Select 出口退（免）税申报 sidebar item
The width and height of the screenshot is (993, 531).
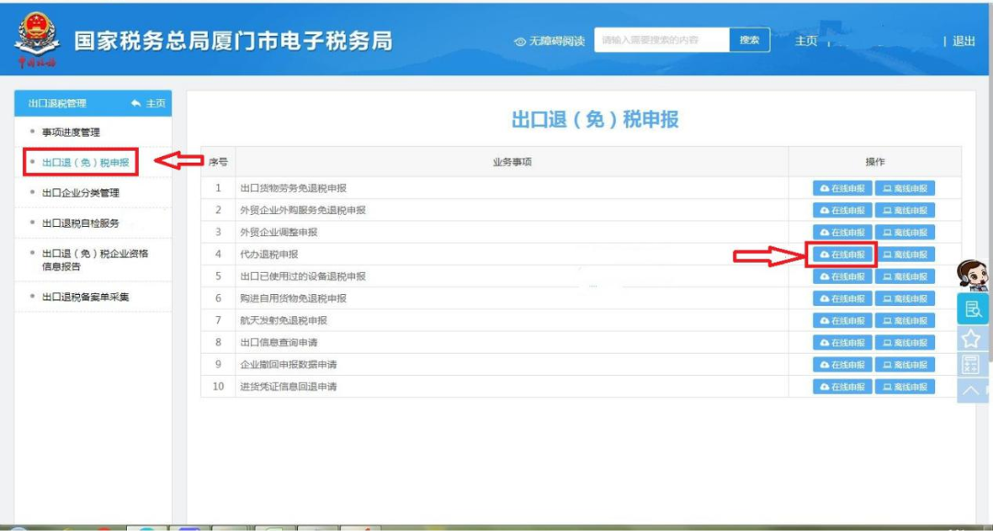point(86,163)
